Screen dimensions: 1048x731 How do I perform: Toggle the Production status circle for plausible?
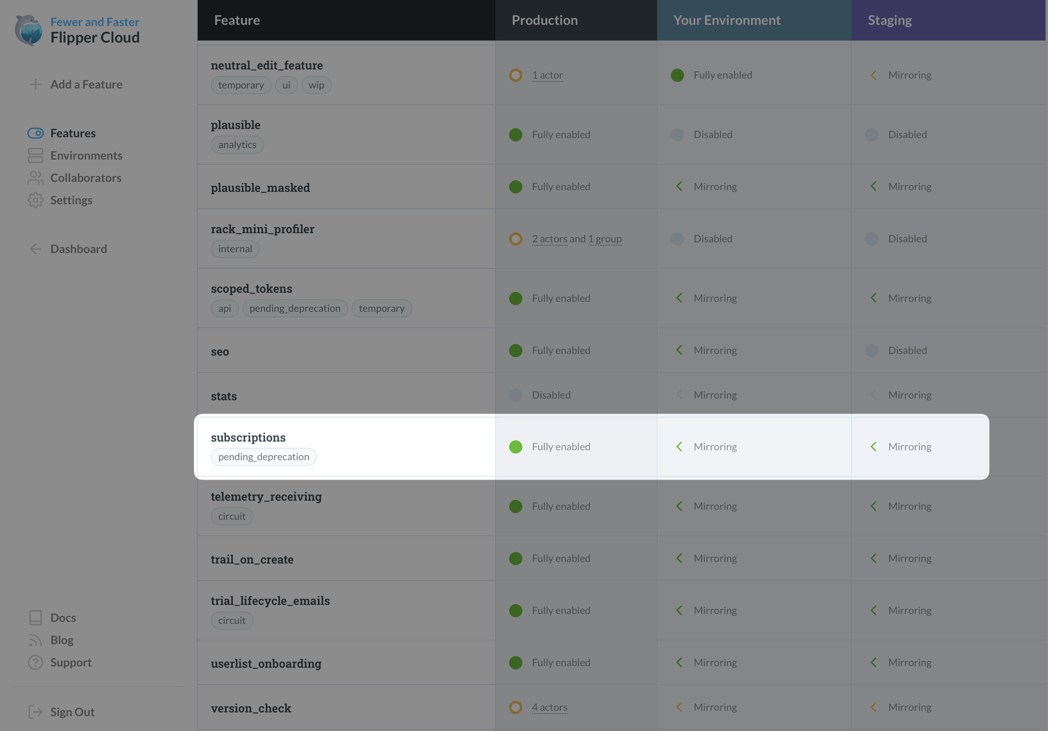(x=515, y=134)
